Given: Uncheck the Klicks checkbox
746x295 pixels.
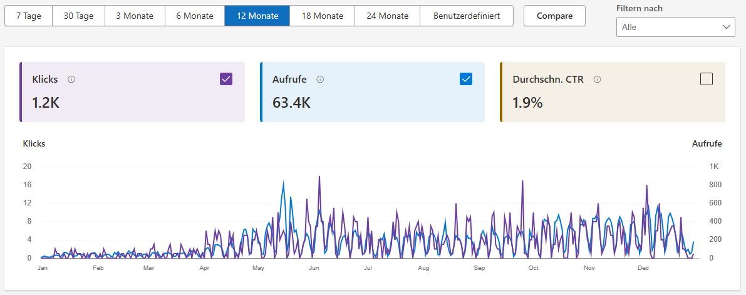Looking at the screenshot, I should pos(226,79).
